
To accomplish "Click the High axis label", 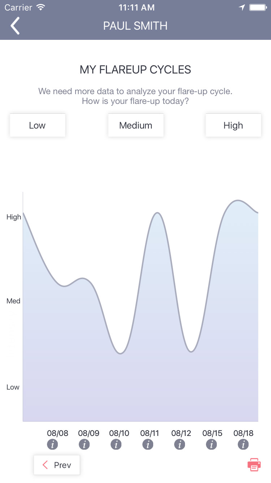I will click(14, 217).
